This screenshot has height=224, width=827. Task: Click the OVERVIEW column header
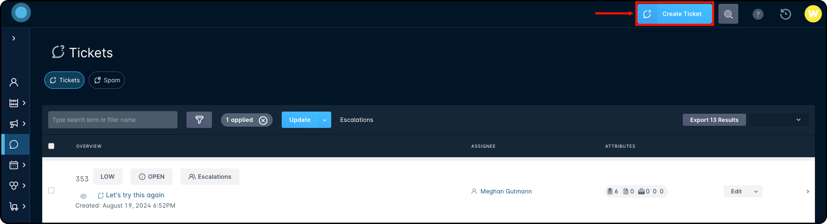click(x=89, y=146)
